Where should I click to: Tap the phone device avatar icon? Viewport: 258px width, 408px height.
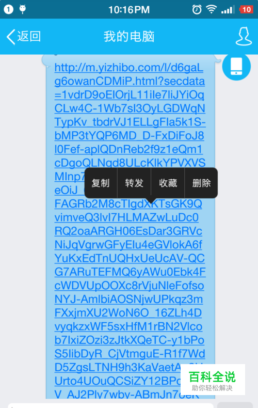pyautogui.click(x=236, y=66)
